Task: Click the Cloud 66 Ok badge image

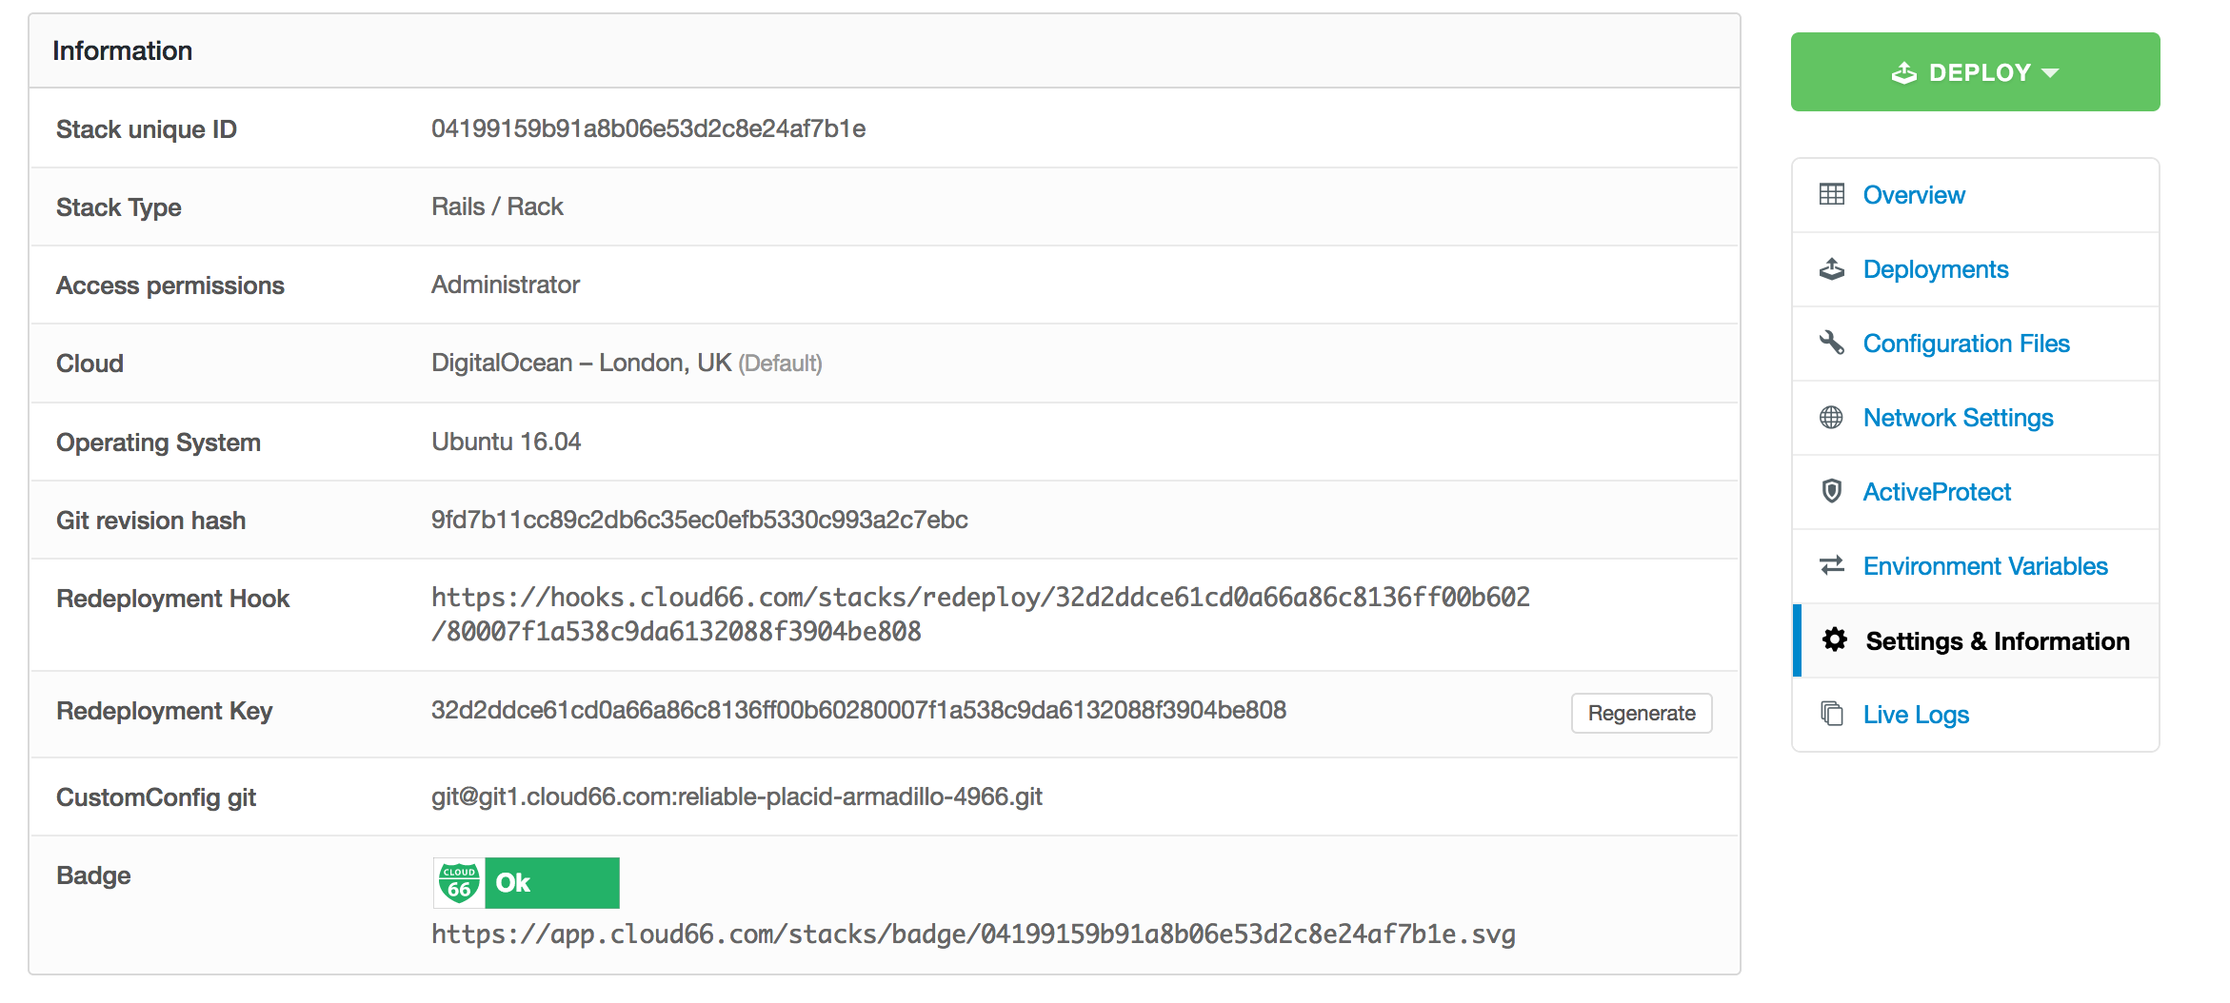Action: [x=527, y=883]
